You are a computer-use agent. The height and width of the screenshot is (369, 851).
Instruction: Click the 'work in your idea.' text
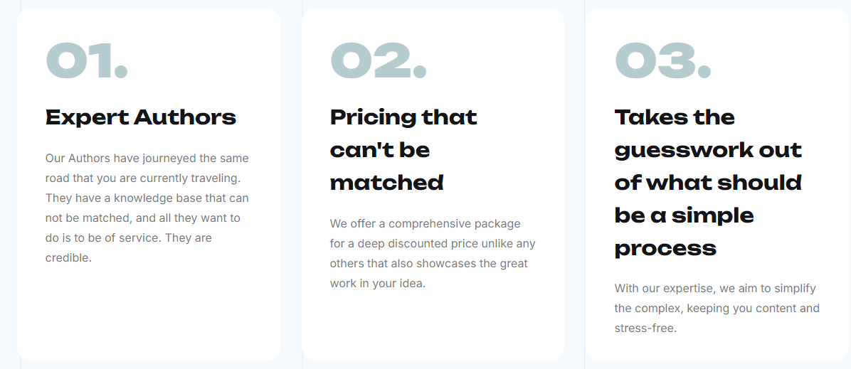(x=378, y=283)
